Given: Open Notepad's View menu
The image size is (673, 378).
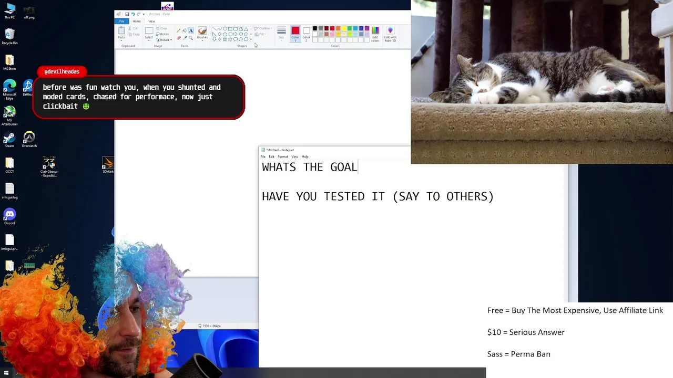Looking at the screenshot, I should pos(295,156).
